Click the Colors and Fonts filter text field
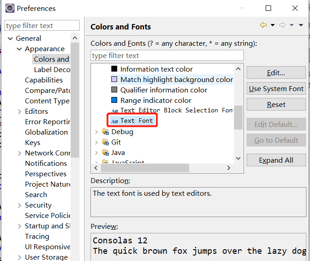 (x=167, y=56)
